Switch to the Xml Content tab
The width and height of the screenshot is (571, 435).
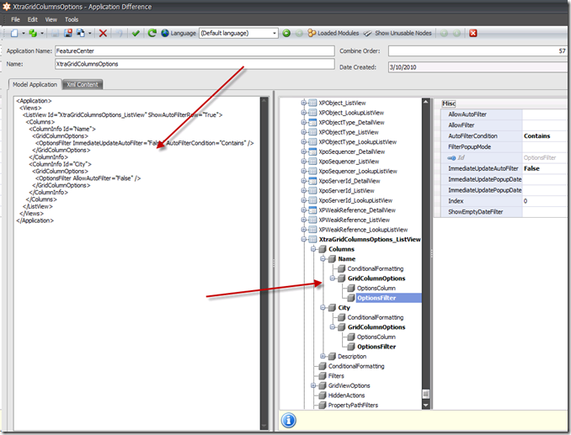tap(84, 84)
